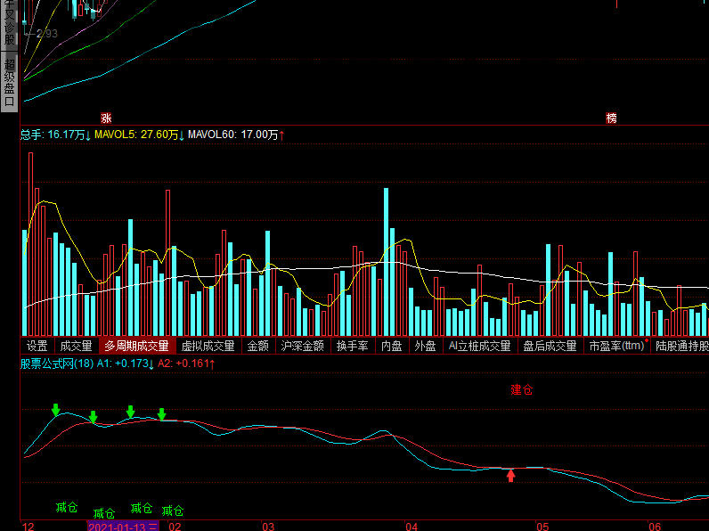The width and height of the screenshot is (709, 531).
Task: Click the 2.93 price low label
Action: 47,34
